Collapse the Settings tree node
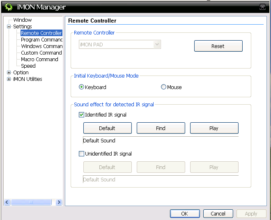This screenshot has width=271, height=220. pyautogui.click(x=9, y=26)
